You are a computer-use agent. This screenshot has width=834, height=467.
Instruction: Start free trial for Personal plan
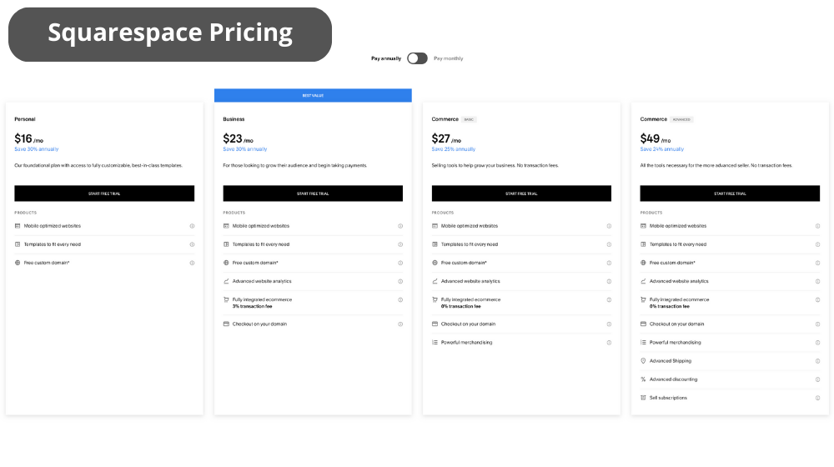pyautogui.click(x=104, y=193)
